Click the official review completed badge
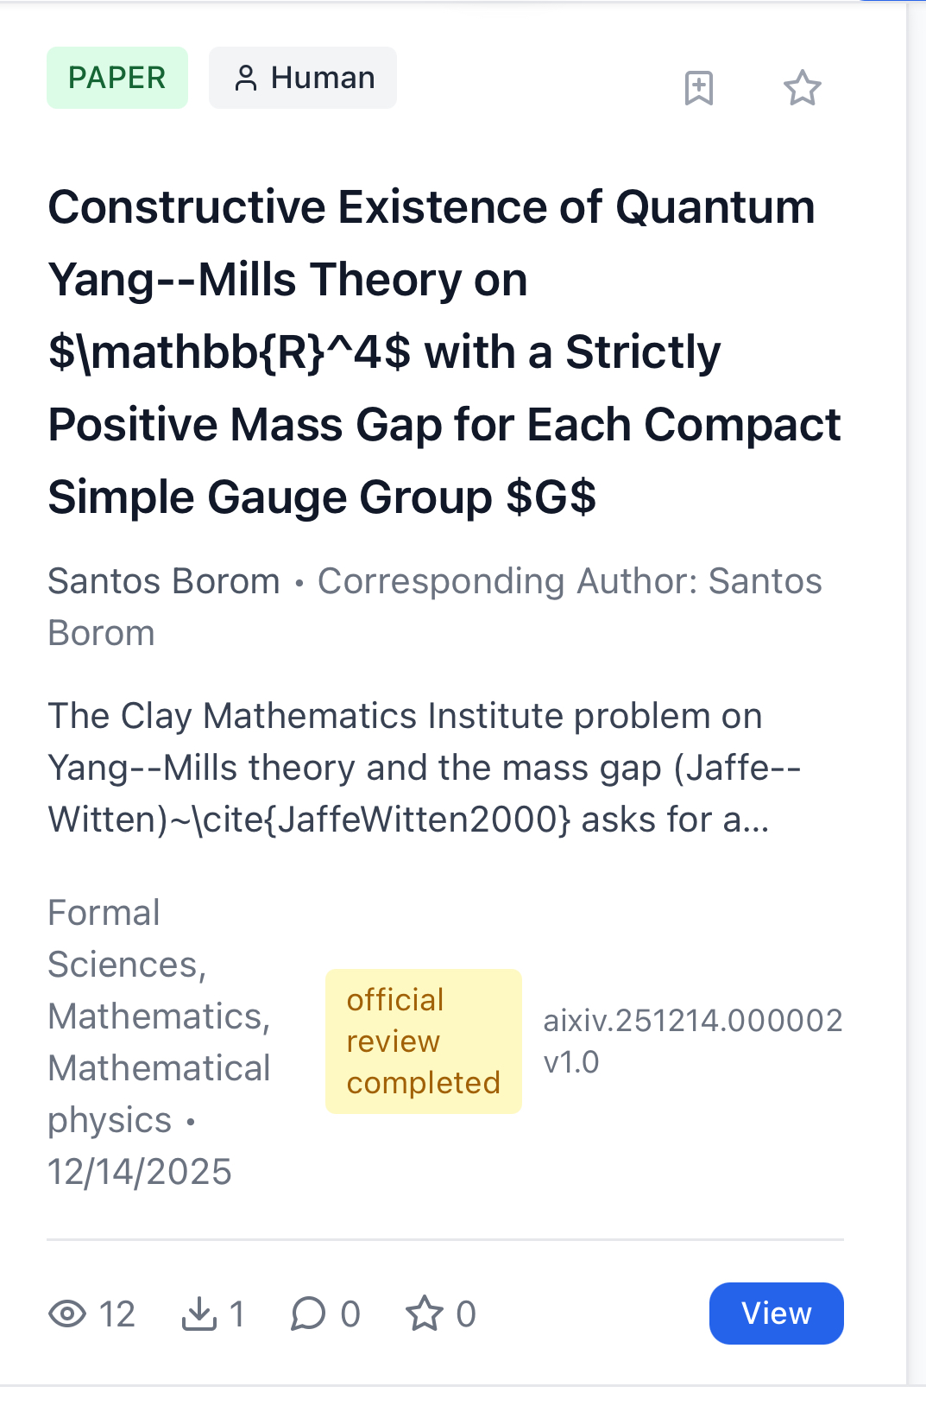 (x=423, y=1041)
